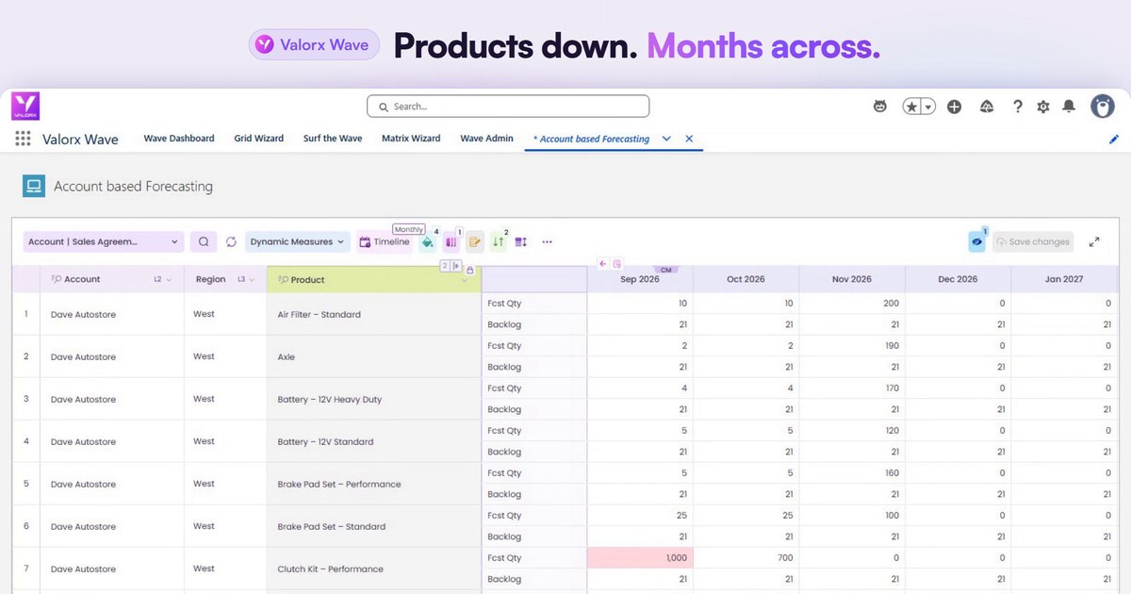The image size is (1131, 594).
Task: Expand the Account column L2 chevron
Action: pos(170,280)
